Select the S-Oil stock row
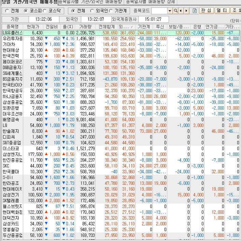The image size is (241, 241). point(121,178)
